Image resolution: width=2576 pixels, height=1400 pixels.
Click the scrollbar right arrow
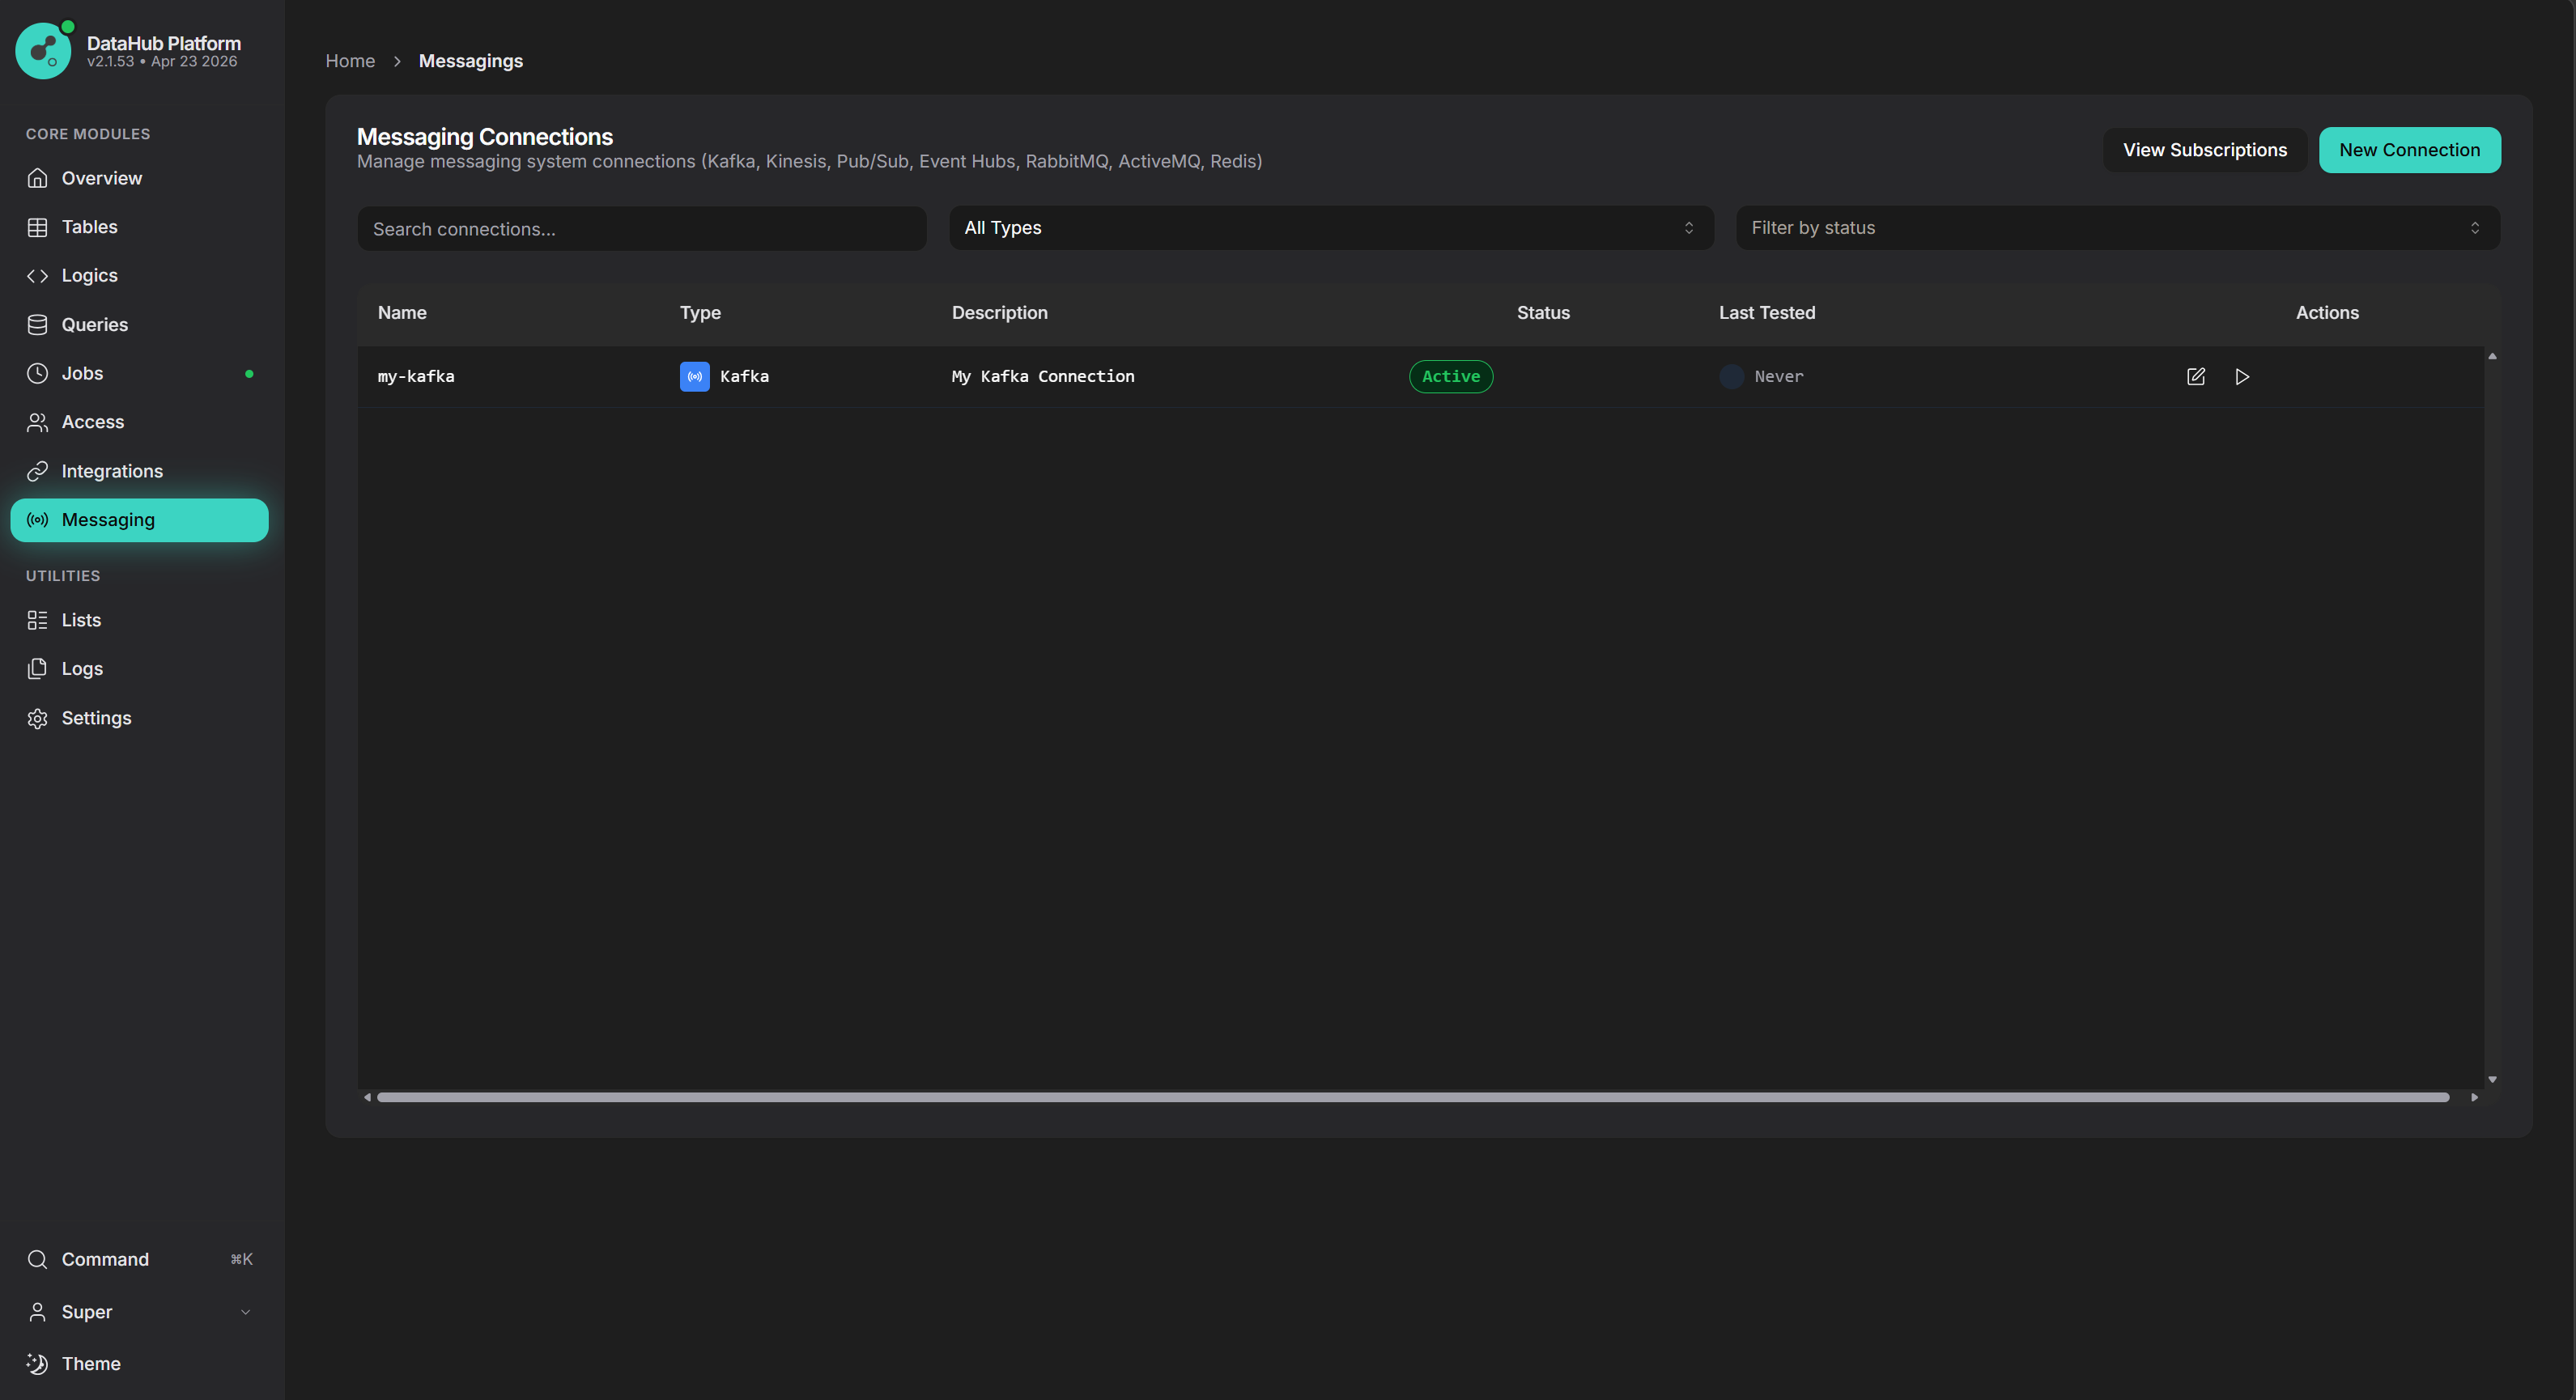coord(2475,1097)
